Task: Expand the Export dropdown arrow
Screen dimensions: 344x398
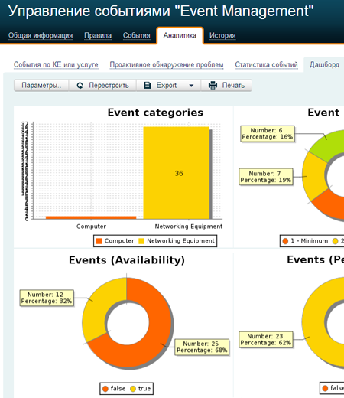Action: coord(191,86)
